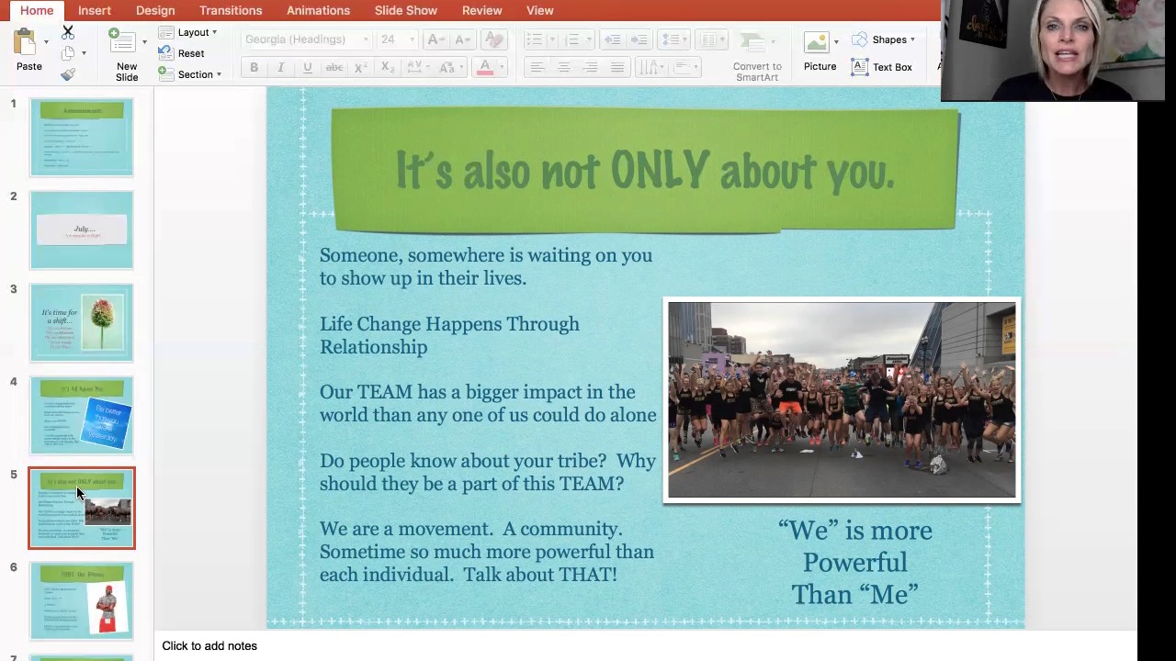
Task: Switch to the Design tab
Action: click(x=155, y=10)
